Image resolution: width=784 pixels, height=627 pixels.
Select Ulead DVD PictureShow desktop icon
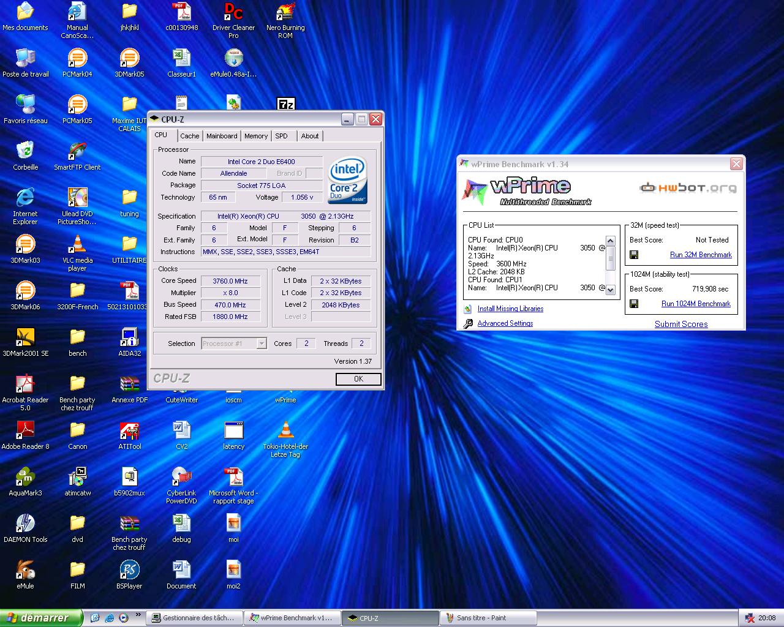[x=77, y=206]
